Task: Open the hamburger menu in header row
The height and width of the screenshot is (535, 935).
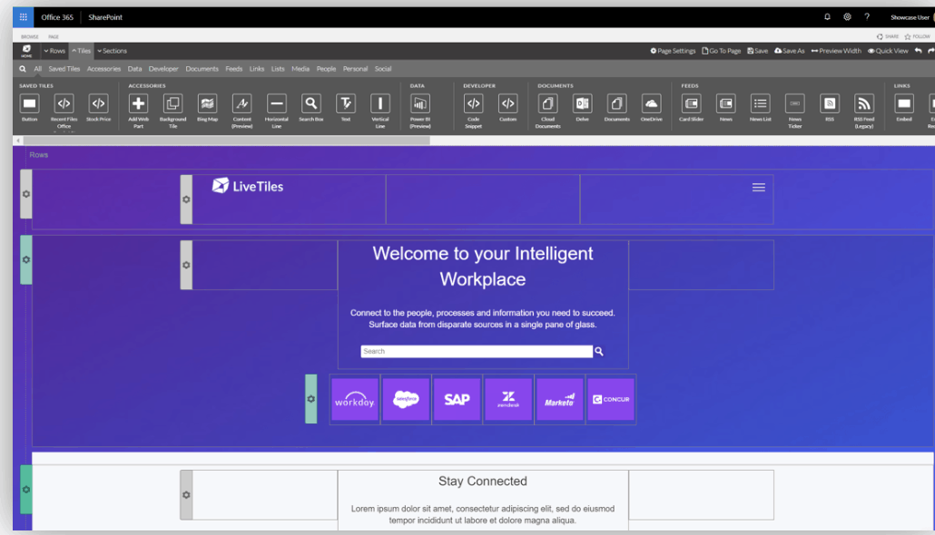Action: pyautogui.click(x=759, y=188)
